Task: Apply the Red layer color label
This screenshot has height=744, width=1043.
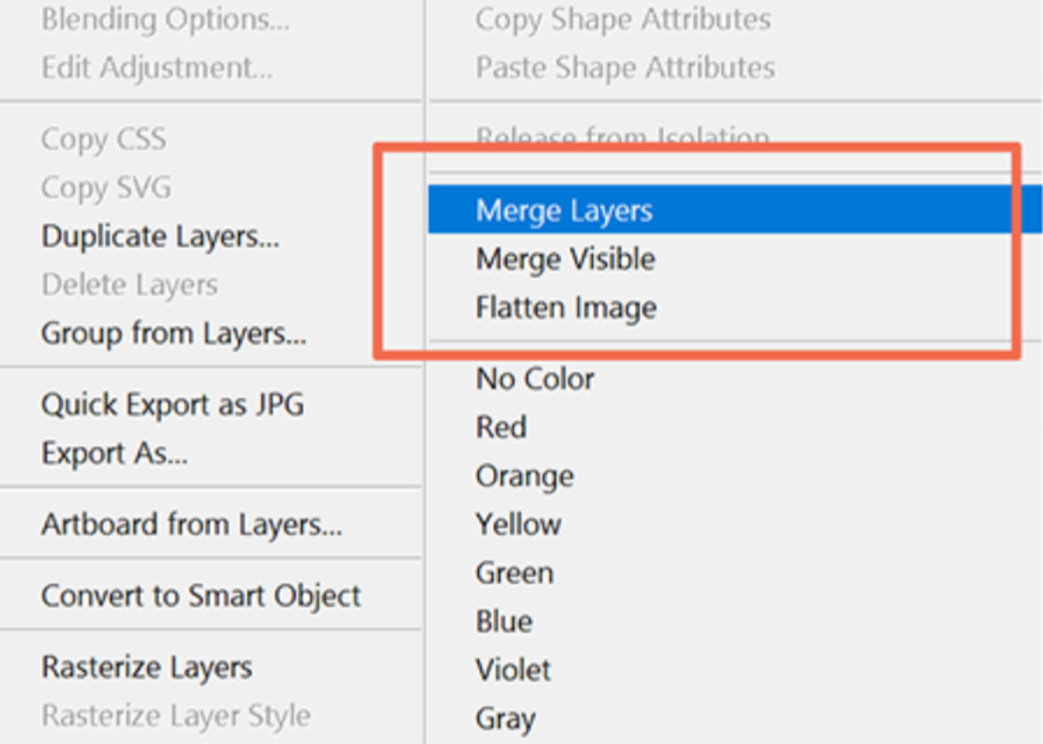Action: click(x=501, y=428)
